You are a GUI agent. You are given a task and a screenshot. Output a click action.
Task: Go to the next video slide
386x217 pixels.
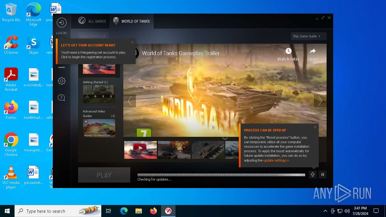click(320, 101)
